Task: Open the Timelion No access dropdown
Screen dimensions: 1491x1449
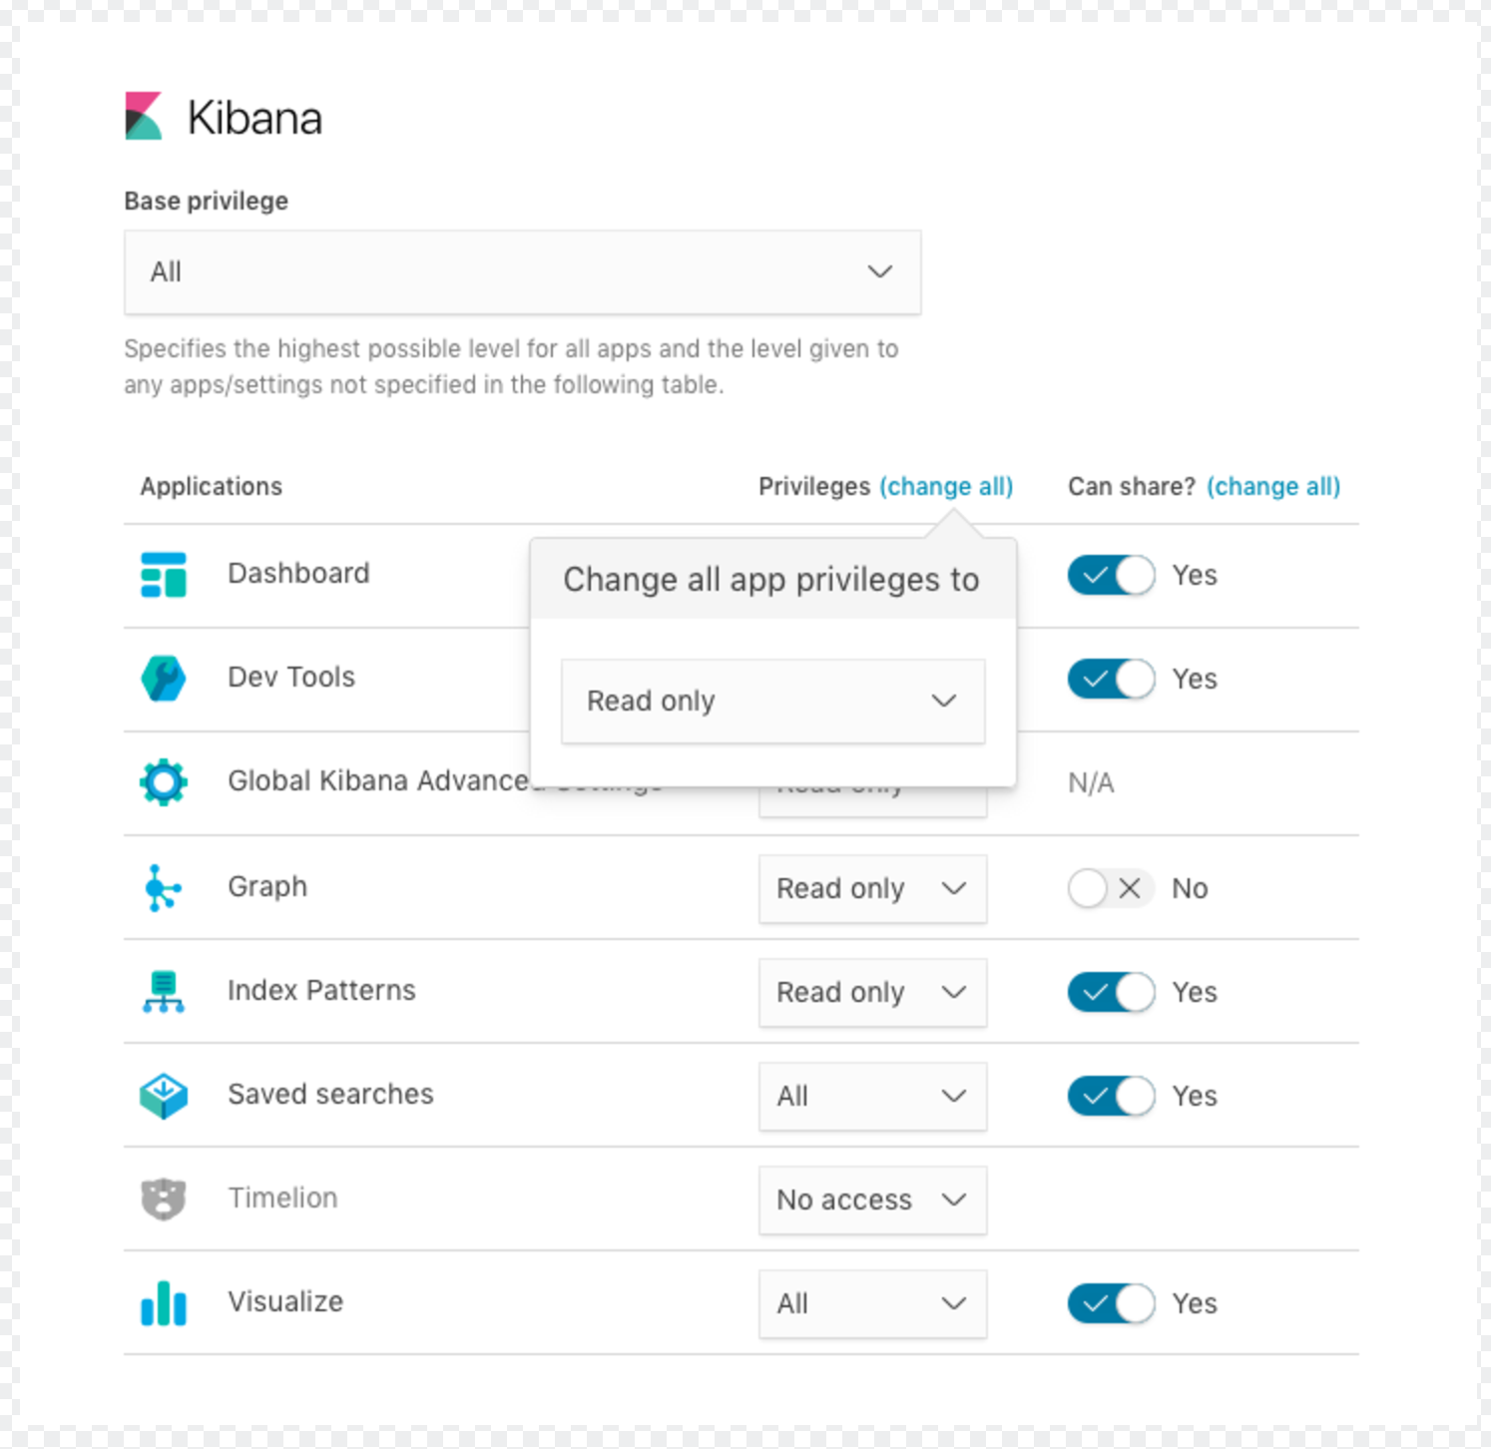Action: tap(871, 1200)
